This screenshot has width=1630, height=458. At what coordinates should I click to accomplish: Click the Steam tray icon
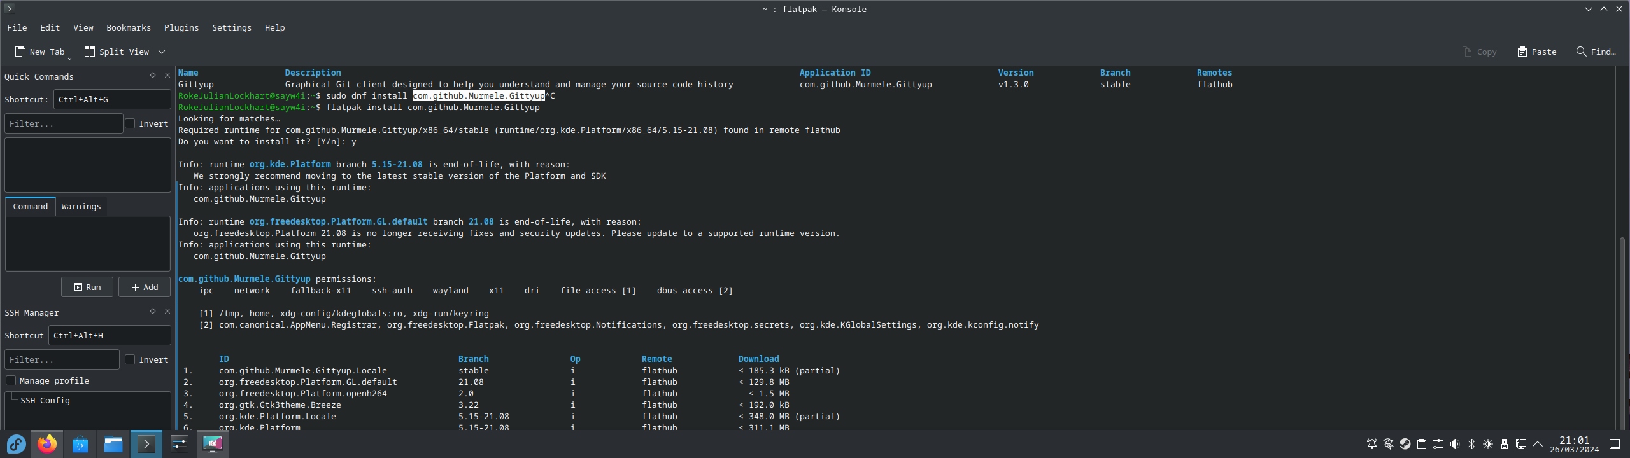click(x=1405, y=444)
